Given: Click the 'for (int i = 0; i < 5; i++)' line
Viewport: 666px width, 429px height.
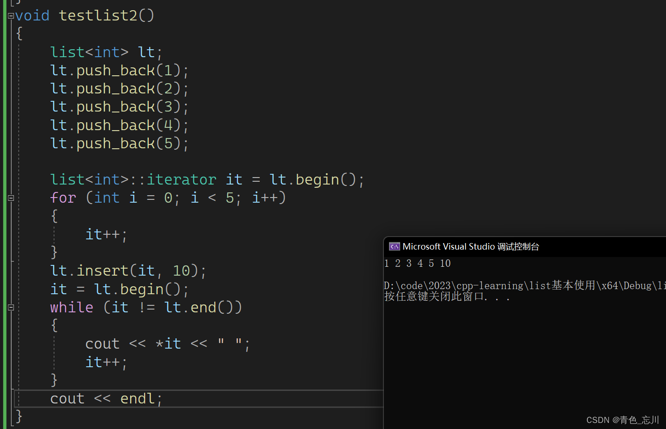Looking at the screenshot, I should coord(168,198).
